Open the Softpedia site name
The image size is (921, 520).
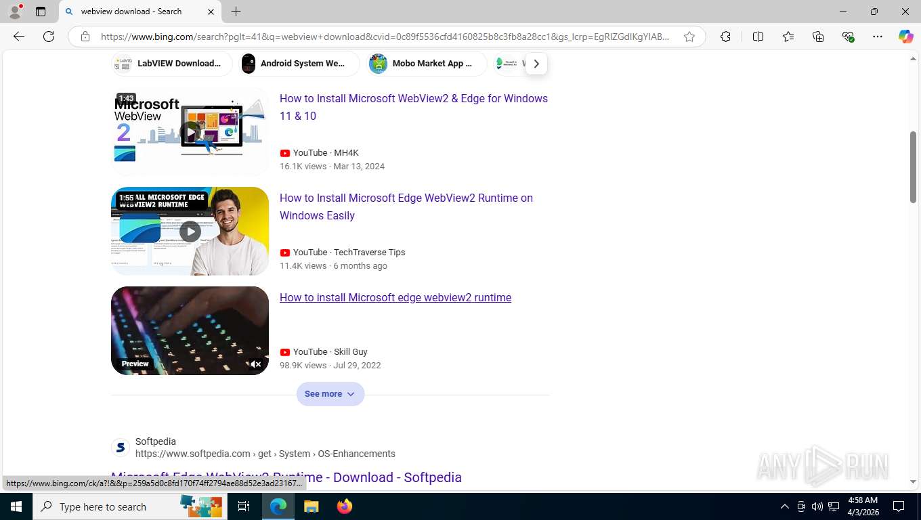(x=156, y=441)
